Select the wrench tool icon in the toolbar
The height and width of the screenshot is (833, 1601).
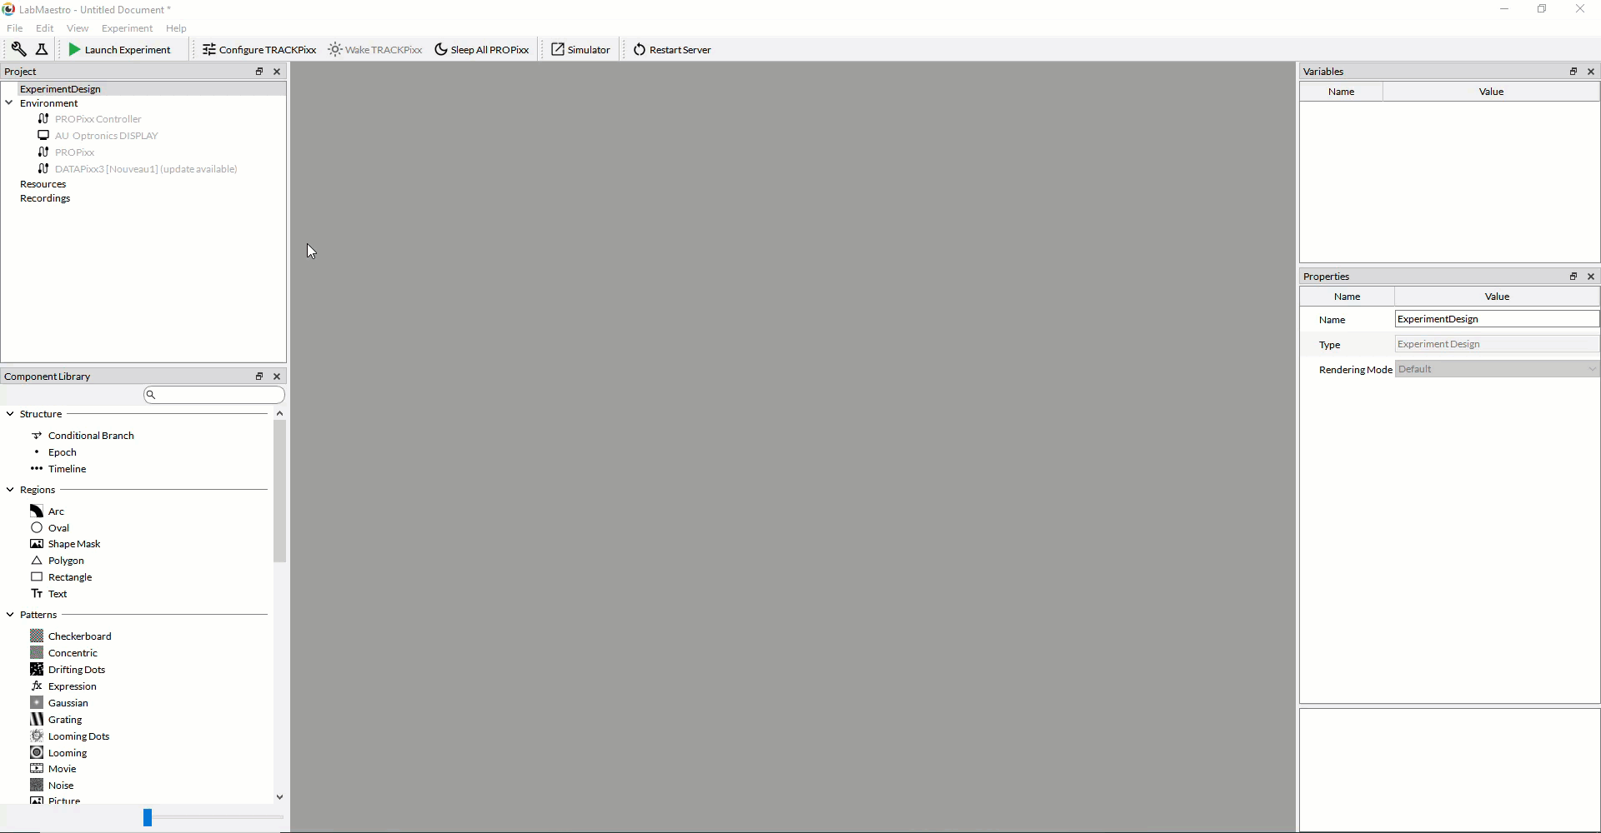click(18, 49)
